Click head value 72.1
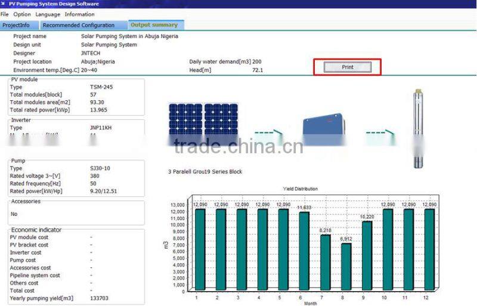Viewport: 477px width, 306px height. click(x=258, y=70)
